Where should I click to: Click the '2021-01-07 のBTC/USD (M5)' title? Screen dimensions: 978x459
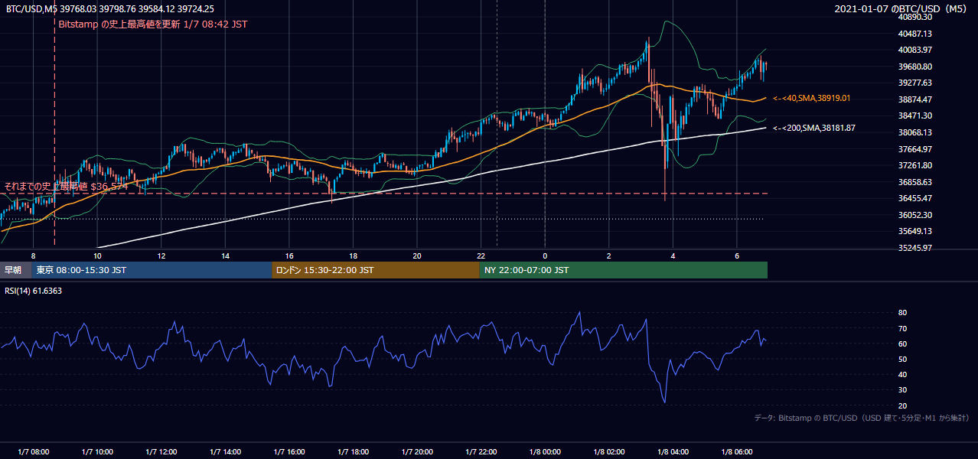pyautogui.click(x=902, y=8)
